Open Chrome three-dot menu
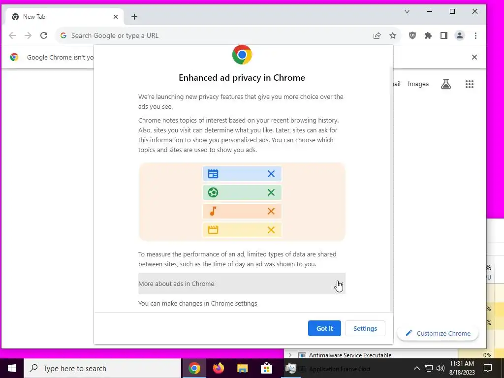This screenshot has width=504, height=378. pyautogui.click(x=475, y=35)
